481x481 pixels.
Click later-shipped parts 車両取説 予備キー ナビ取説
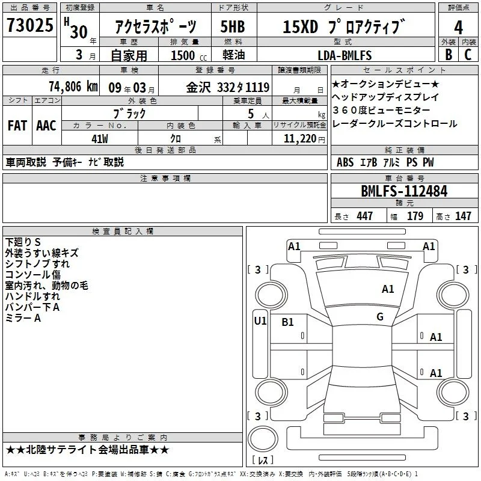coord(65,162)
